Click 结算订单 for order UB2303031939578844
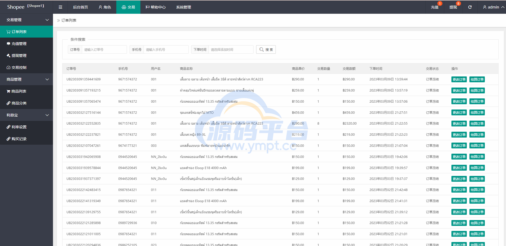The image size is (506, 246). (477, 168)
